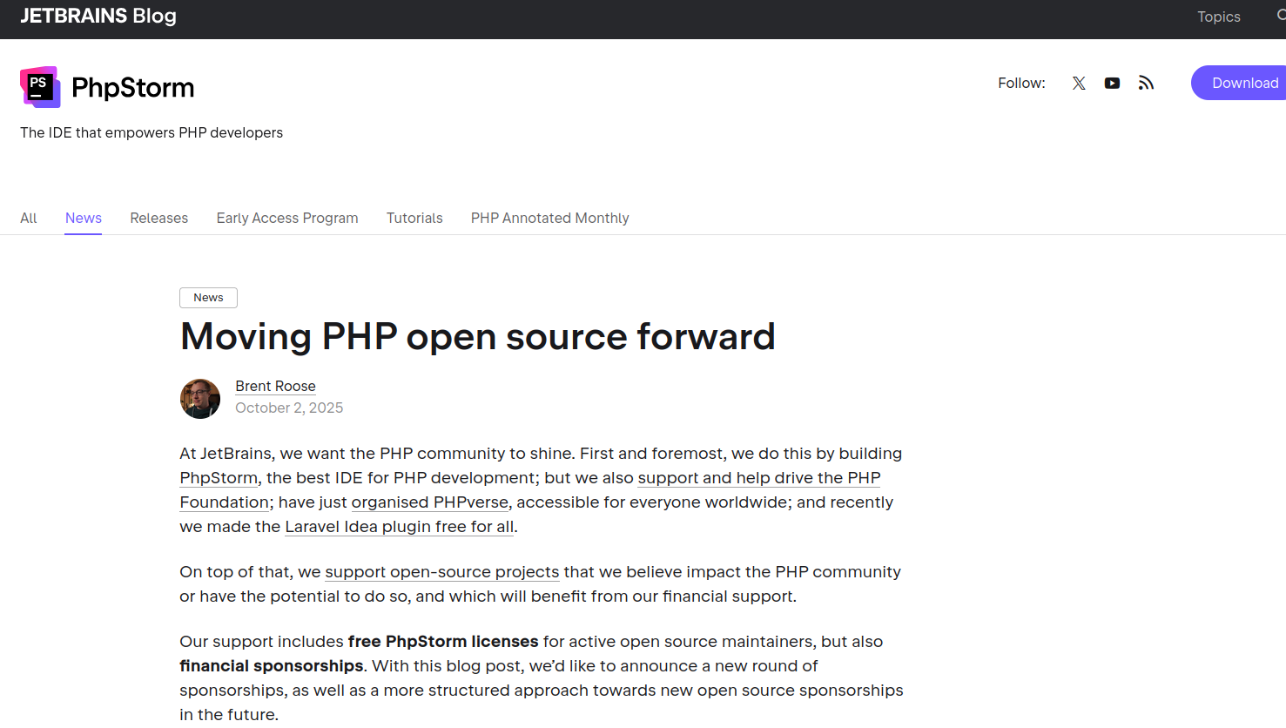
Task: Click the PhpStorm logo icon
Action: pyautogui.click(x=40, y=87)
